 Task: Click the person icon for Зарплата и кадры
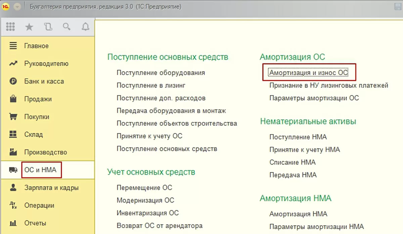pos(13,187)
